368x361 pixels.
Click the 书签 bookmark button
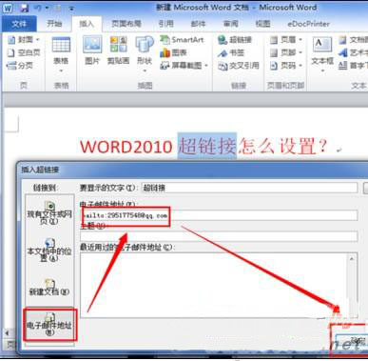[x=231, y=52]
